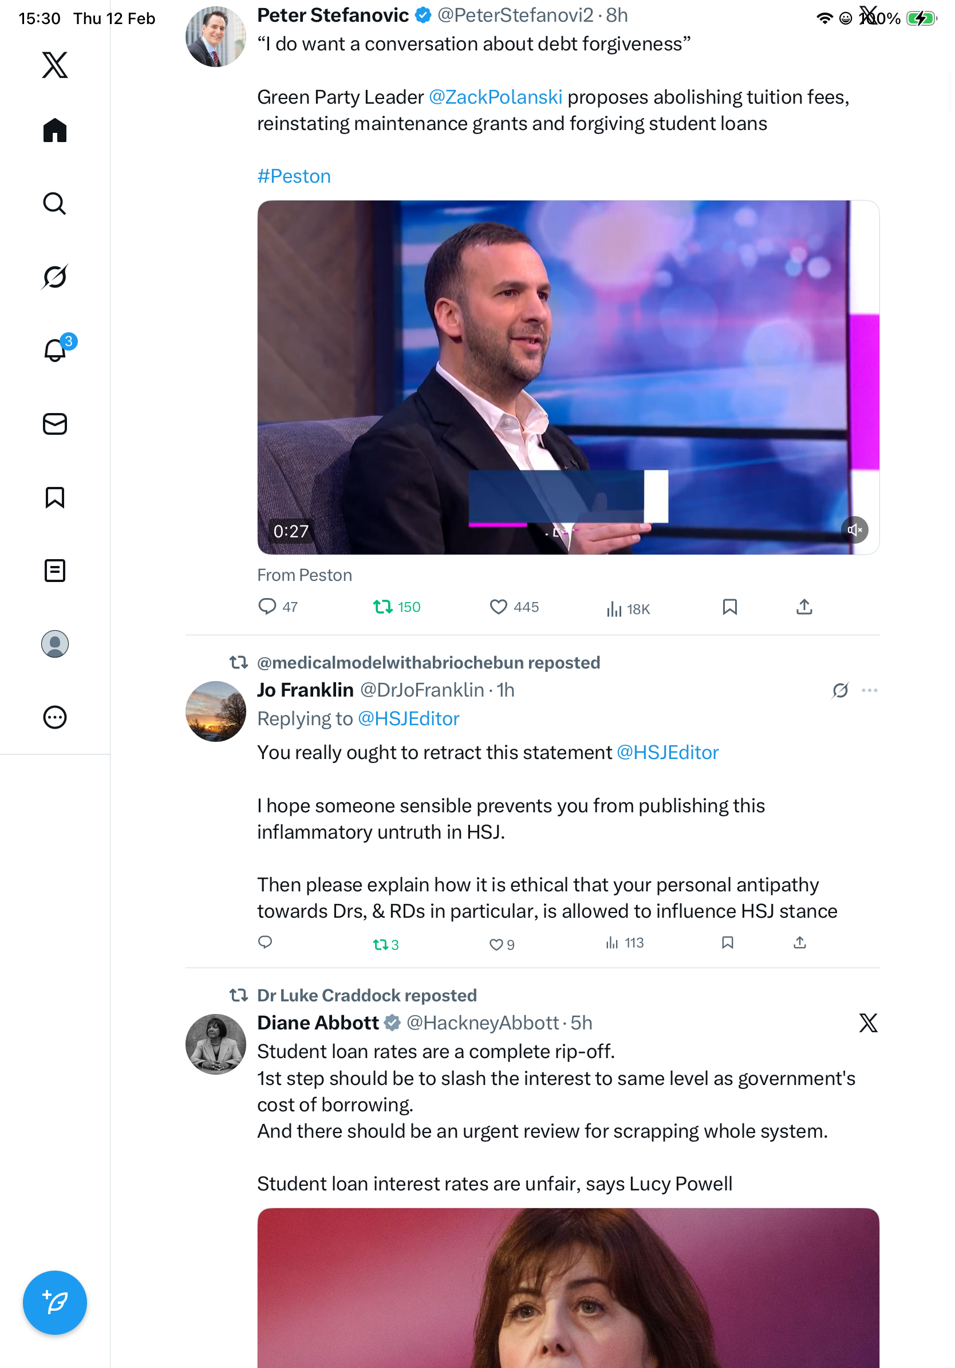Open the Search icon in sidebar

pos(55,203)
